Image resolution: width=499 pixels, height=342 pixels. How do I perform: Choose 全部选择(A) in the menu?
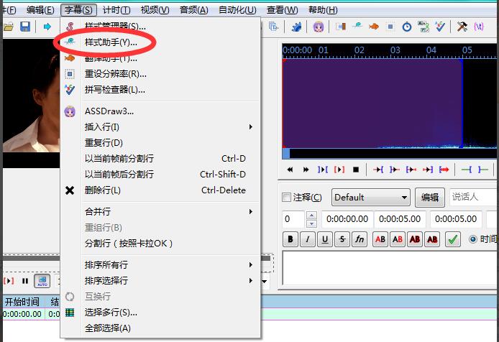161,328
